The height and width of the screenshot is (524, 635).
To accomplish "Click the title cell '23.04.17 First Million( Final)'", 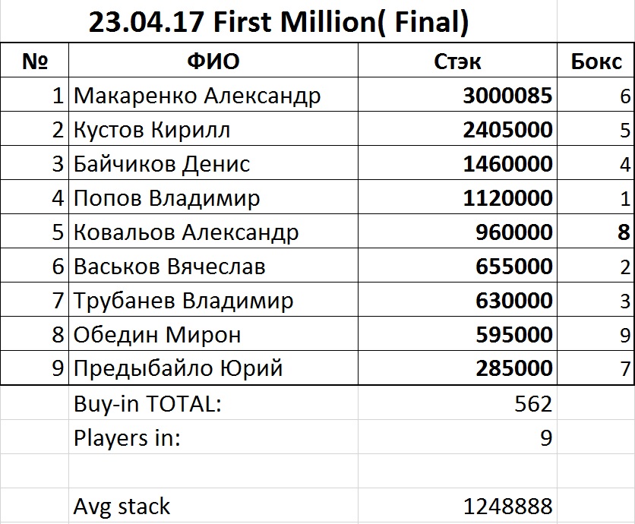I will tap(278, 23).
